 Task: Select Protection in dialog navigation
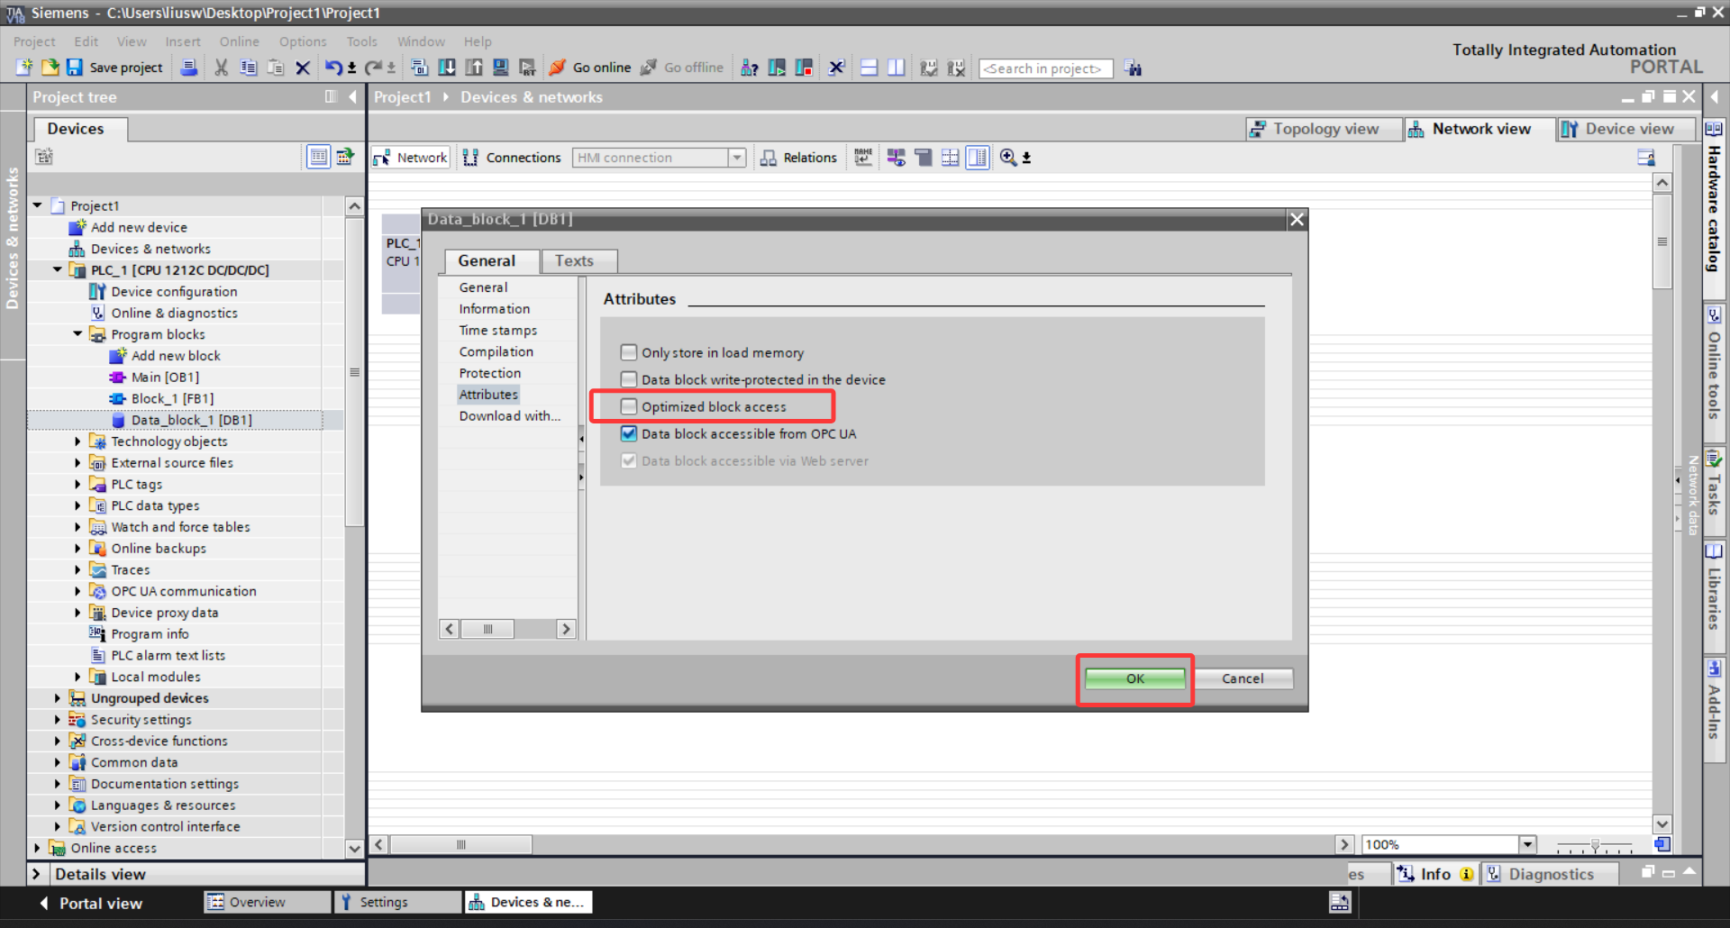(x=490, y=373)
